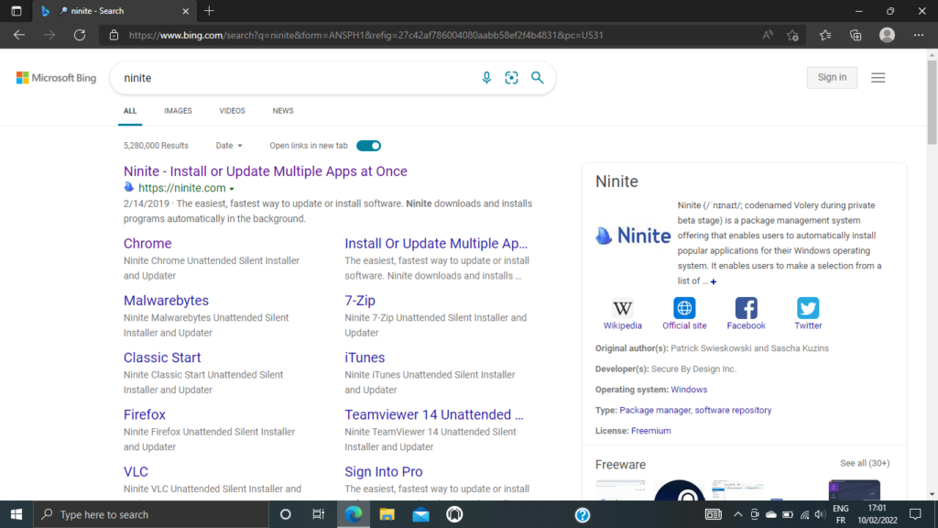Image resolution: width=938 pixels, height=528 pixels.
Task: Open visual search camera icon
Action: click(x=511, y=78)
